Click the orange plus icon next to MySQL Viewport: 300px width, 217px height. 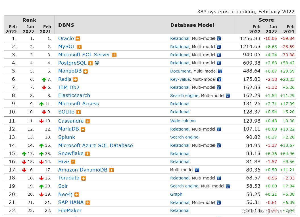coord(79,47)
